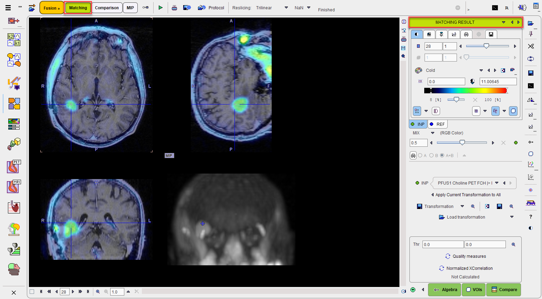Click the VOIs button
Image resolution: width=542 pixels, height=299 pixels.
[474, 290]
